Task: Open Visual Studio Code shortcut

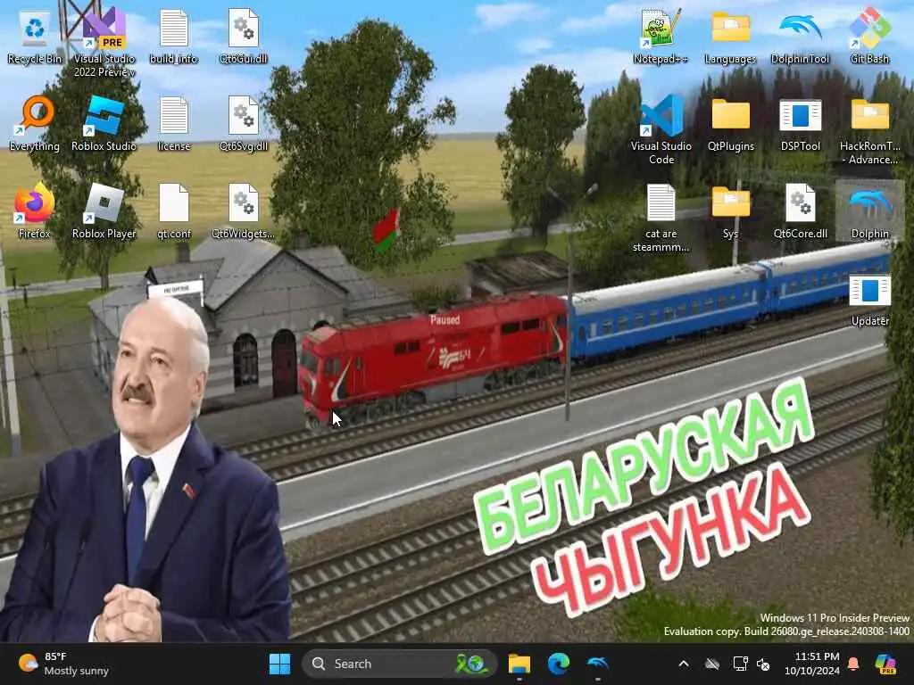Action: click(x=661, y=131)
